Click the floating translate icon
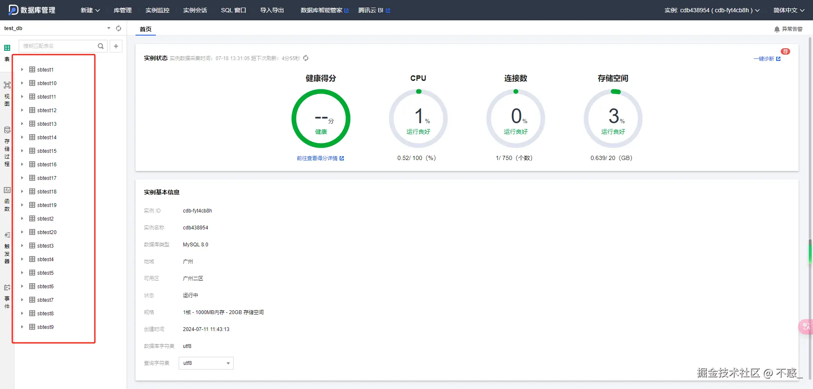The image size is (813, 389). coord(806,326)
